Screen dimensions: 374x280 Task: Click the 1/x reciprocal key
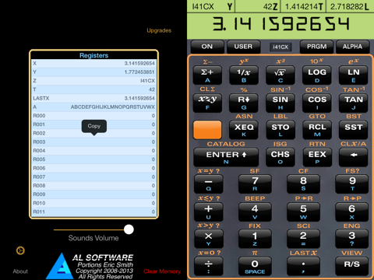pos(244,75)
